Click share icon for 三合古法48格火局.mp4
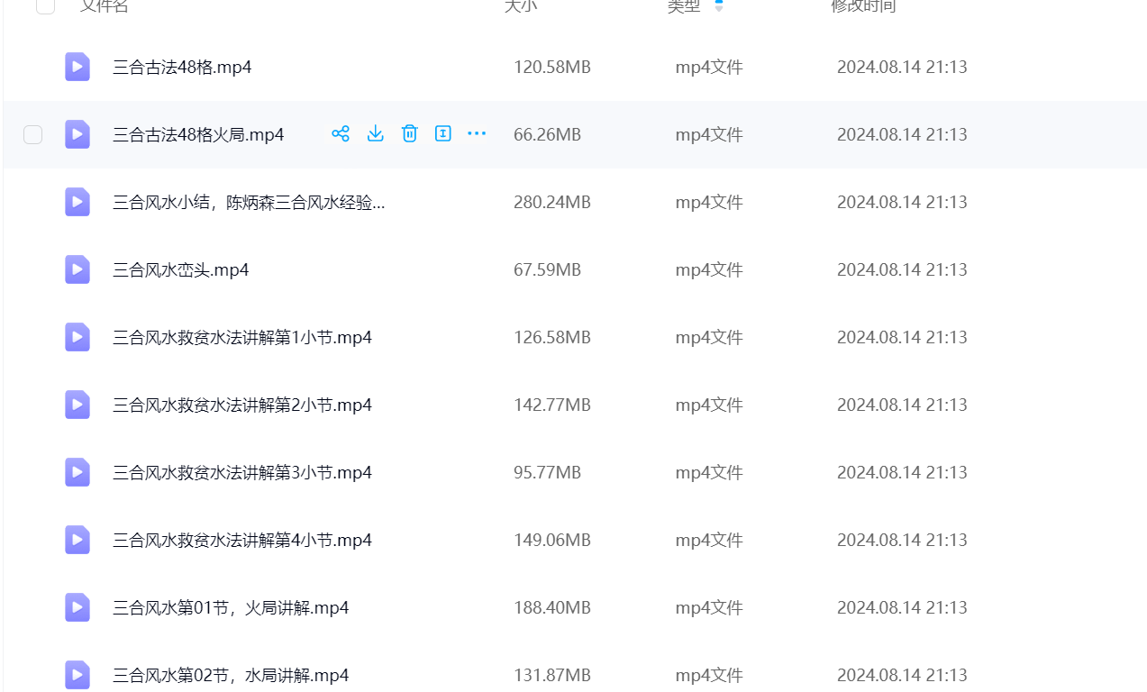 pos(341,134)
